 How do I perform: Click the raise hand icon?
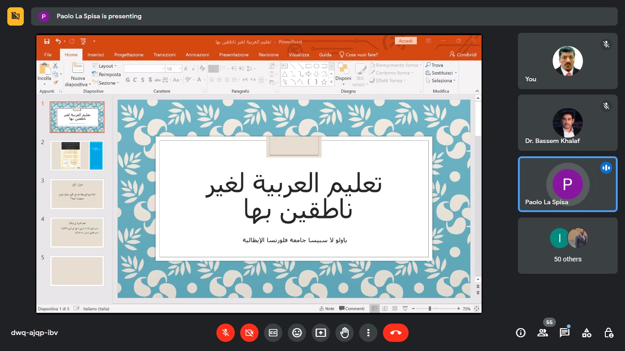(345, 333)
